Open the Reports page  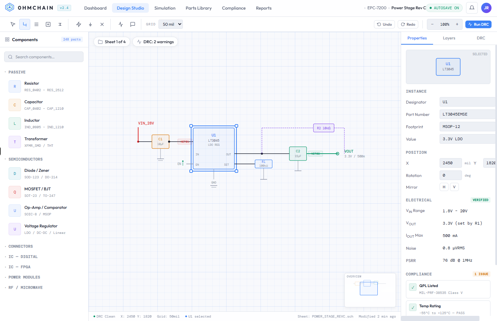point(264,8)
